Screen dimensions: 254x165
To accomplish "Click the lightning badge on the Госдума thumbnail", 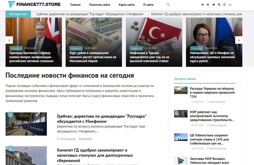I will tap(10, 149).
